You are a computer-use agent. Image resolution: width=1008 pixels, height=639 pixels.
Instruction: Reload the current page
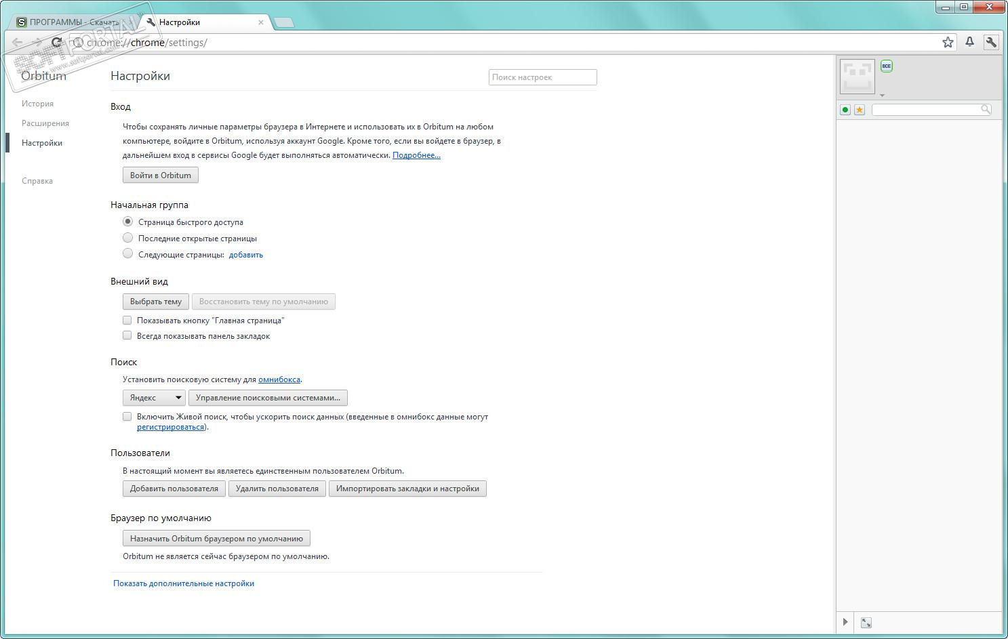click(57, 42)
